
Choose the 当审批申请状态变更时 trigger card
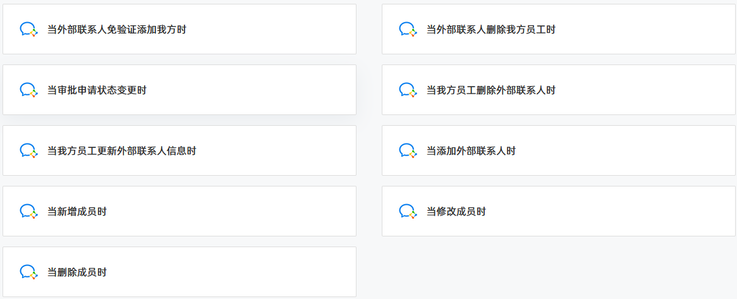pyautogui.click(x=180, y=90)
